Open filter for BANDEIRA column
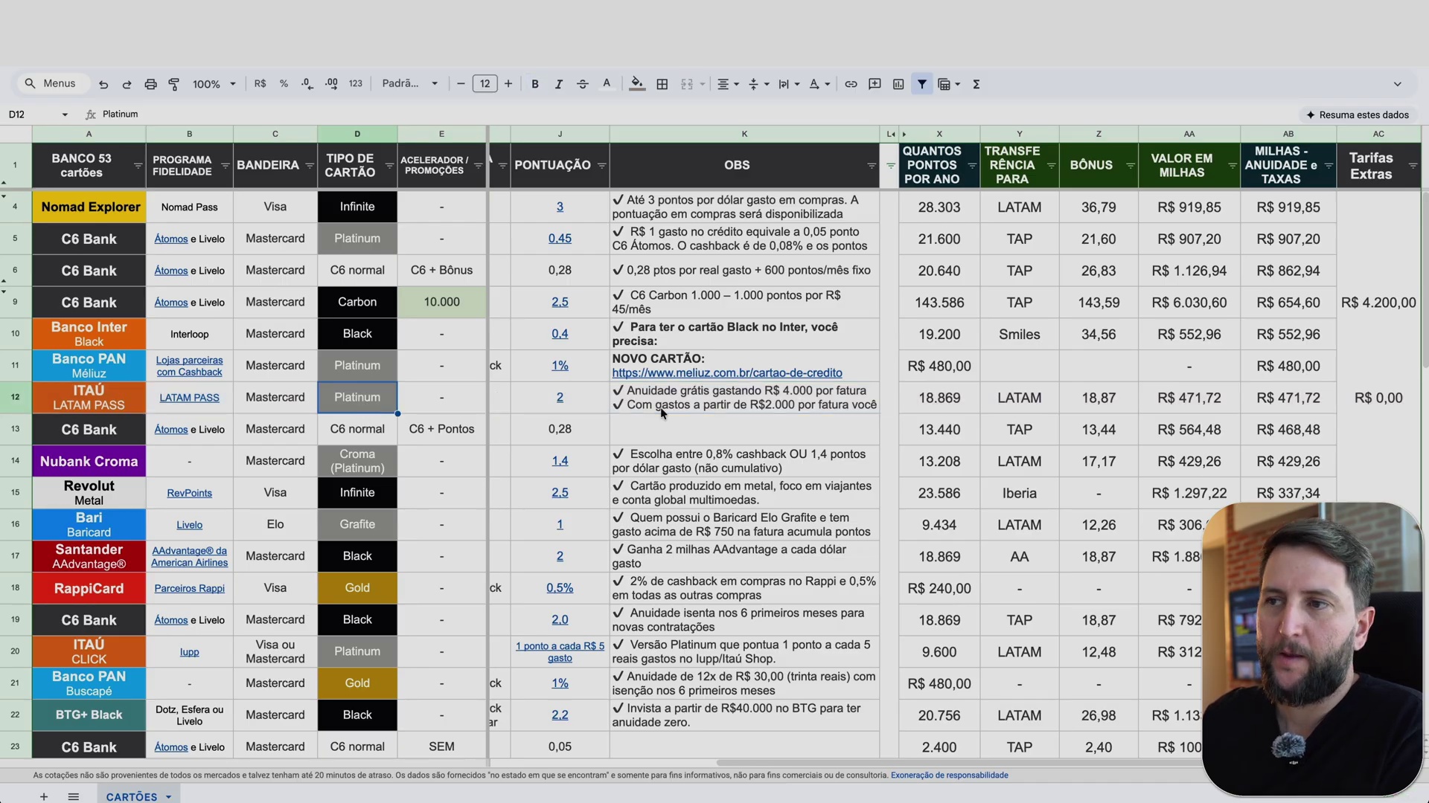The width and height of the screenshot is (1429, 803). [x=310, y=165]
